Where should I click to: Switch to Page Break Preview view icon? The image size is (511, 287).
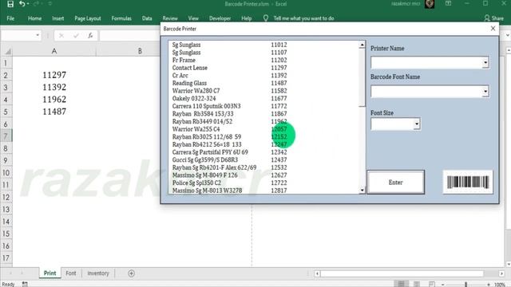point(432,284)
